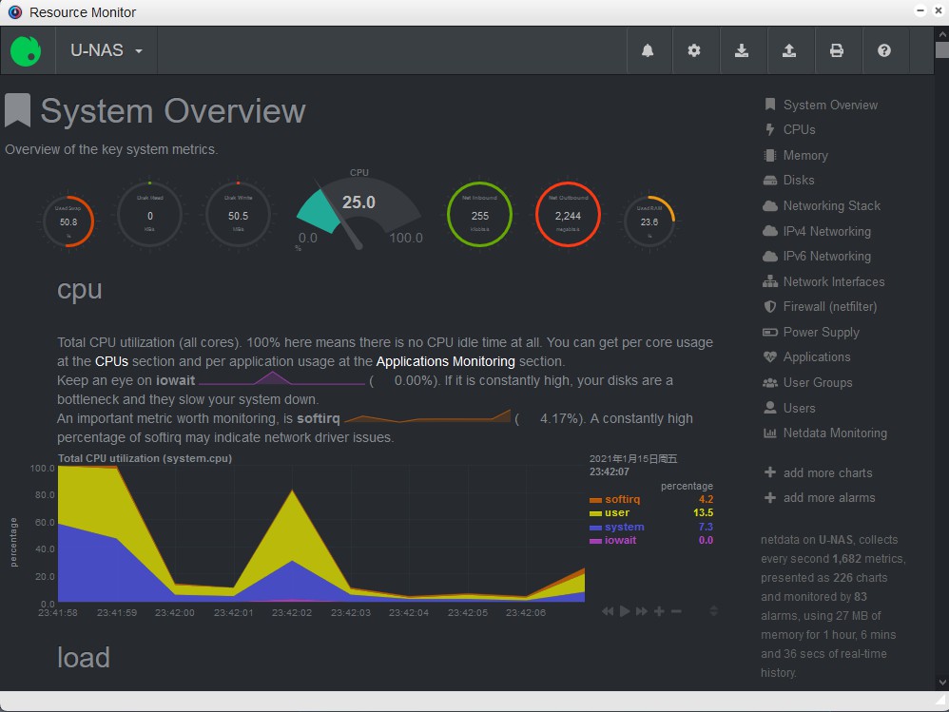Click the upload/import snapshot icon

point(789,50)
